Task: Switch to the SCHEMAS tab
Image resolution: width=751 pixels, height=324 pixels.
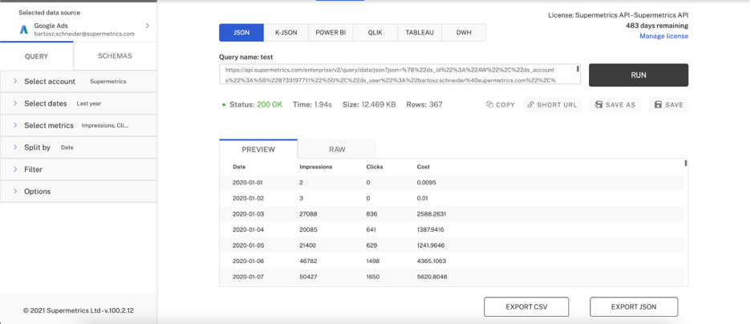Action: click(x=115, y=56)
